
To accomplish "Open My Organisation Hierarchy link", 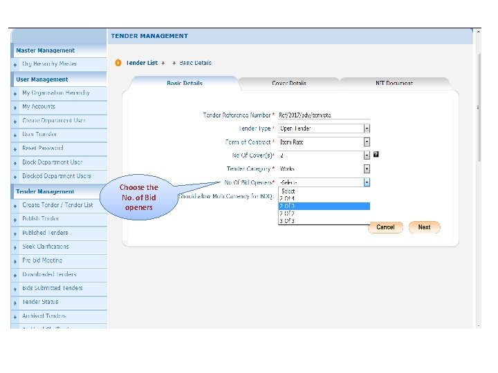I will tap(56, 93).
